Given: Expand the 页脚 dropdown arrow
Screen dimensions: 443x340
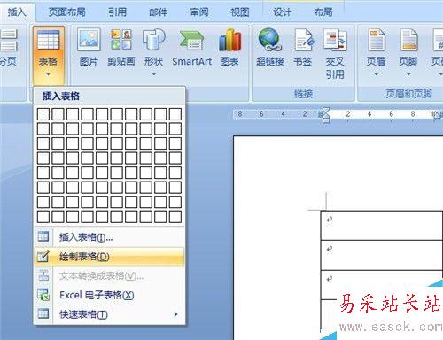Looking at the screenshot, I should tap(408, 74).
